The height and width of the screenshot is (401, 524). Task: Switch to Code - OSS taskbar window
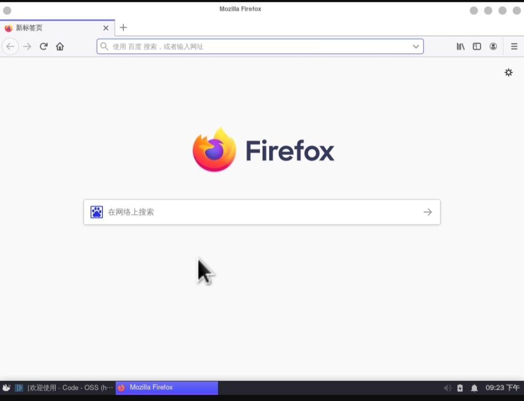point(64,387)
